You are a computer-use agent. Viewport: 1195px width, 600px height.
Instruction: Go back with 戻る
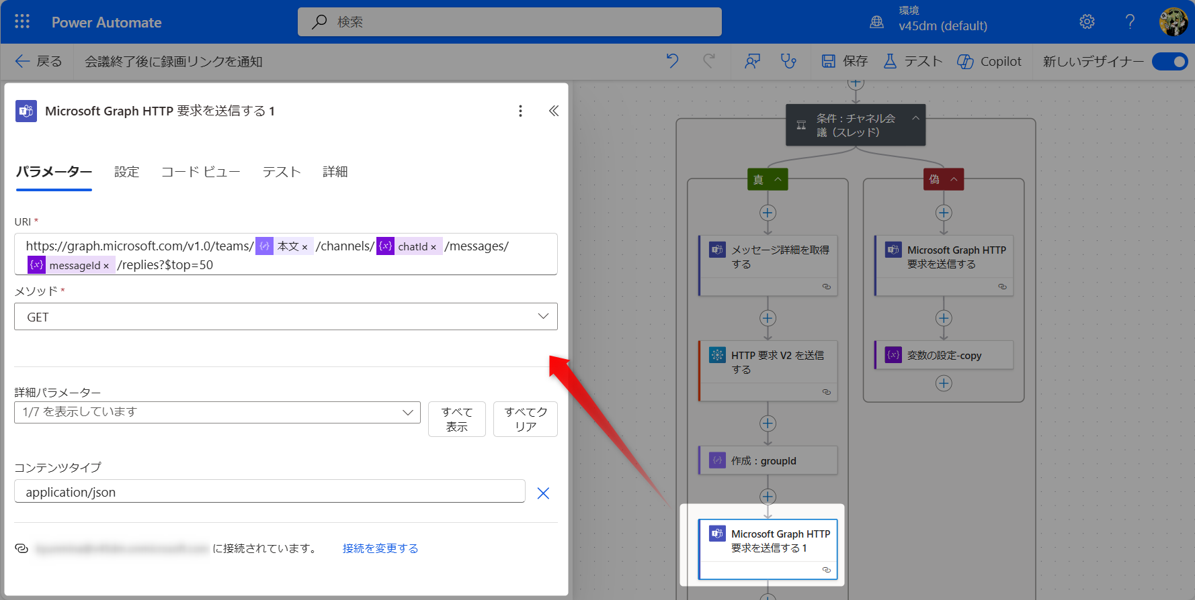[x=38, y=61]
